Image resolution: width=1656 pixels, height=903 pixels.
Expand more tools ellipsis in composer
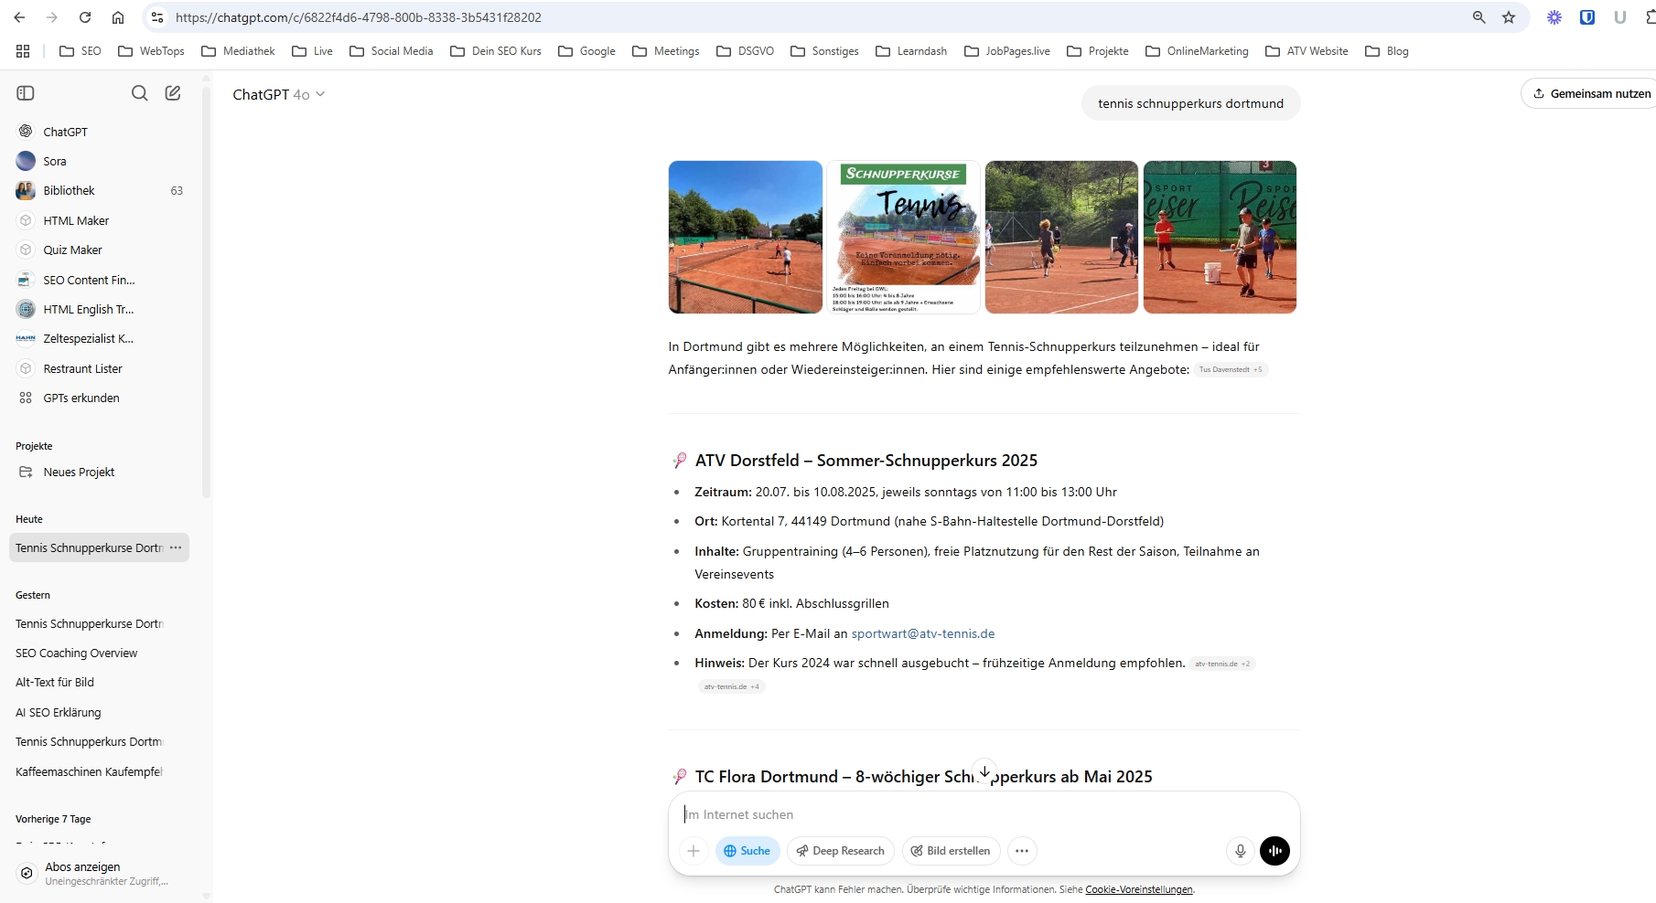(1022, 851)
